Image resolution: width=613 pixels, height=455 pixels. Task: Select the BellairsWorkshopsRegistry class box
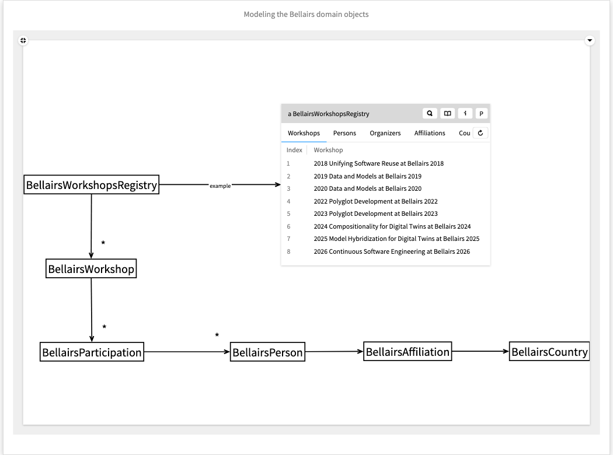(92, 185)
